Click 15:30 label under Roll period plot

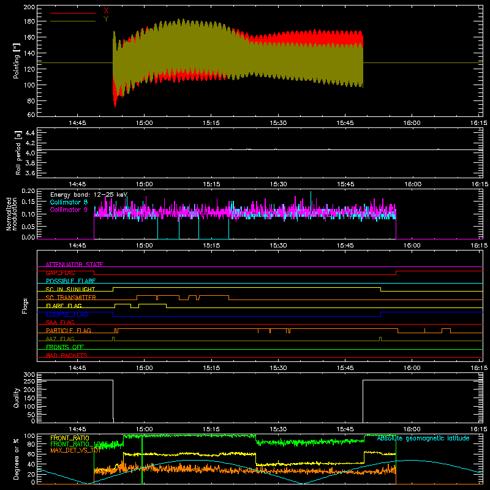point(278,184)
